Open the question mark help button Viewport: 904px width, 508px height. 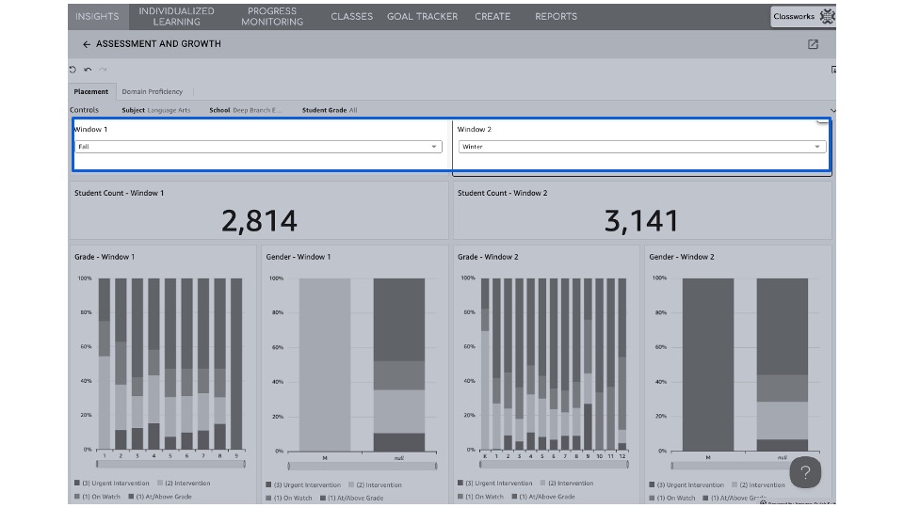pos(805,472)
